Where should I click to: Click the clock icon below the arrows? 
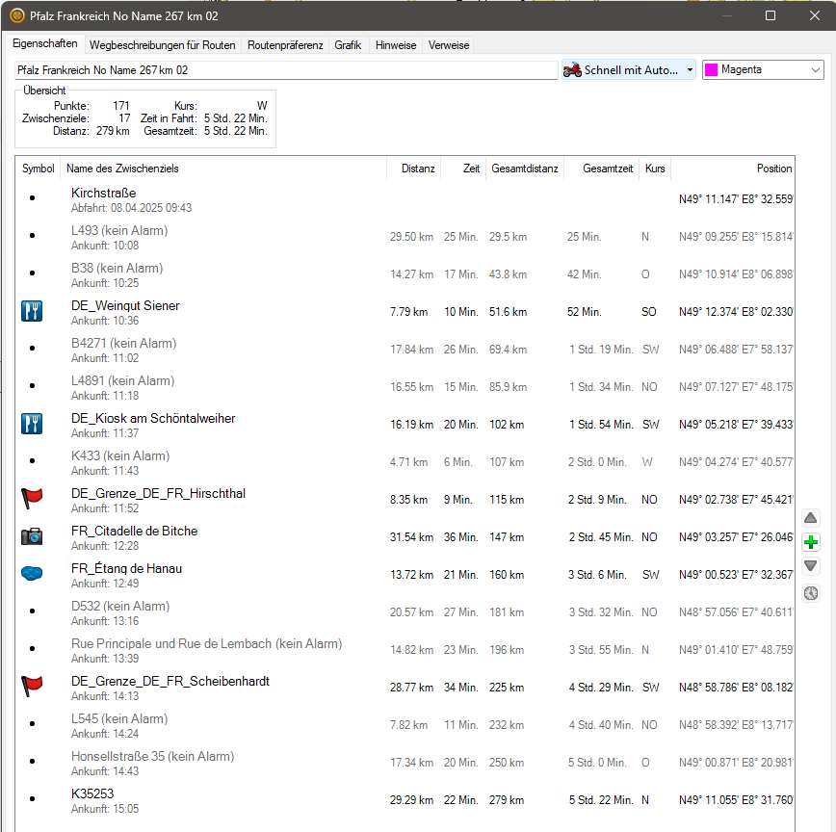tap(810, 592)
